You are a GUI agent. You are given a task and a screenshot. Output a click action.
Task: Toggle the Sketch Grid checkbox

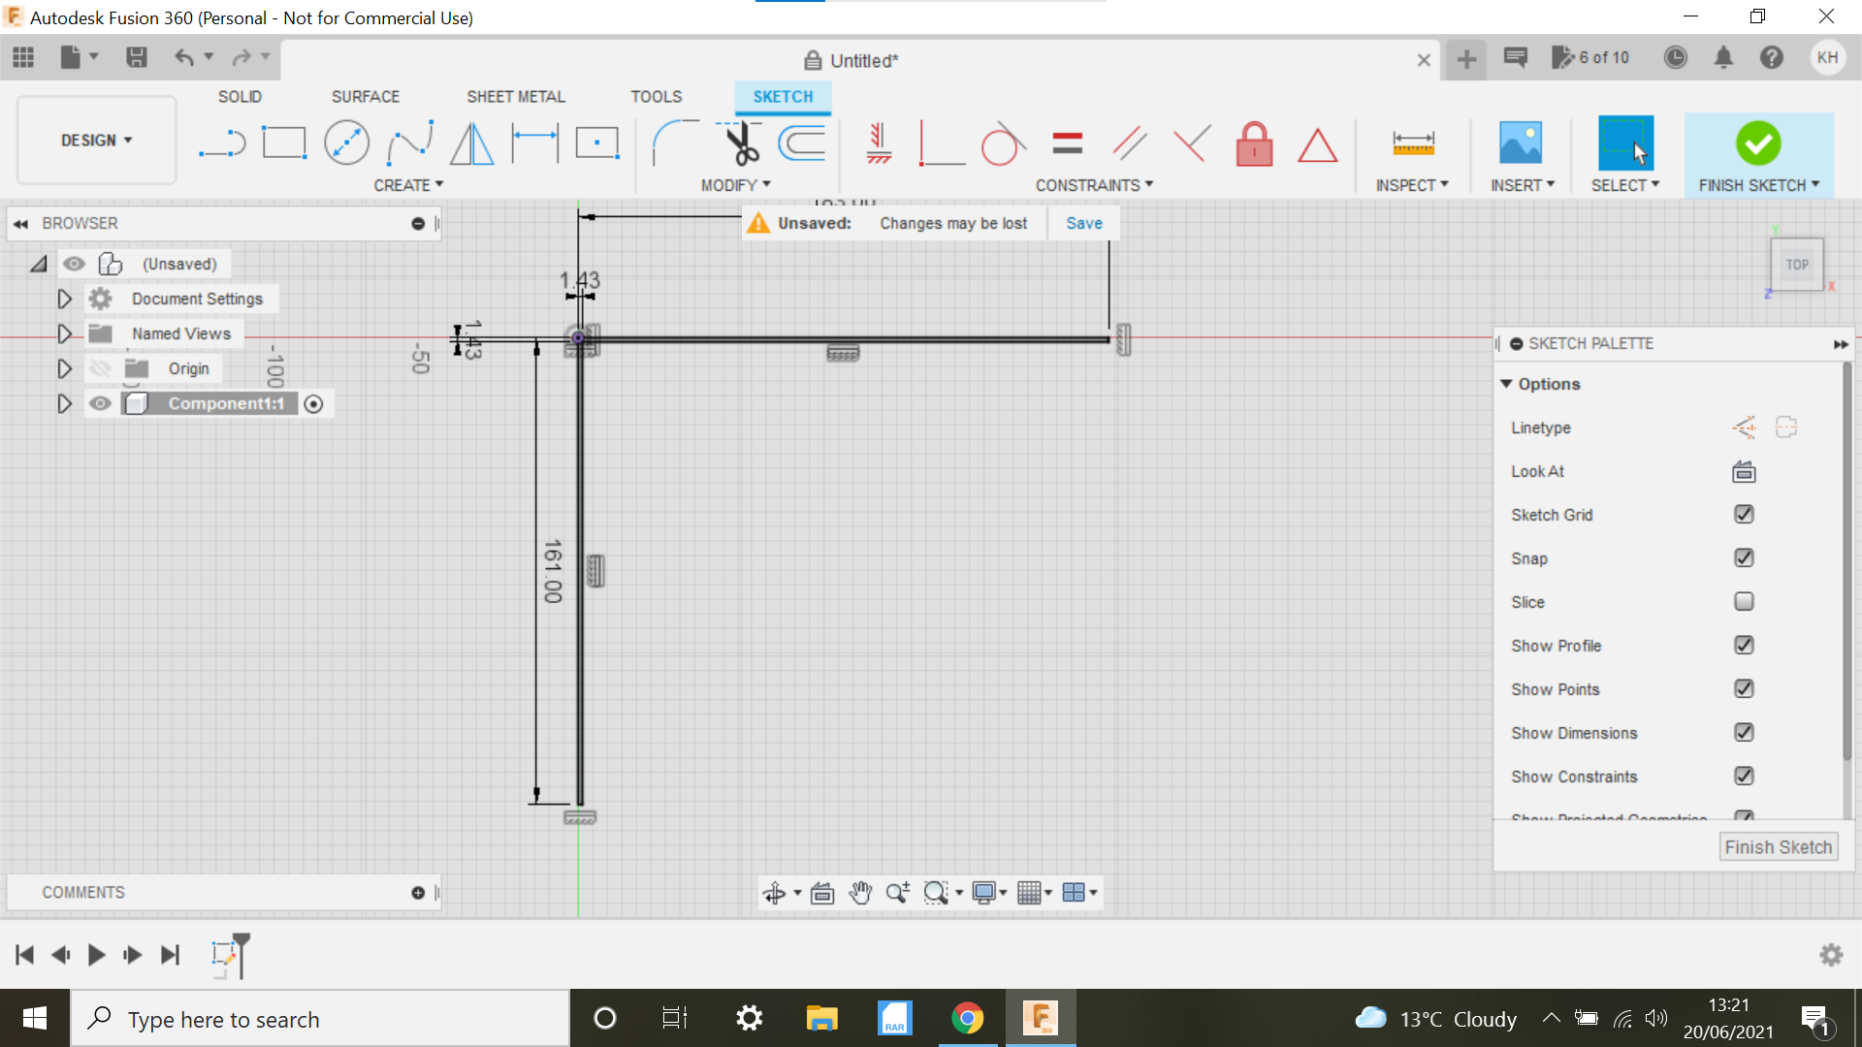tap(1745, 514)
